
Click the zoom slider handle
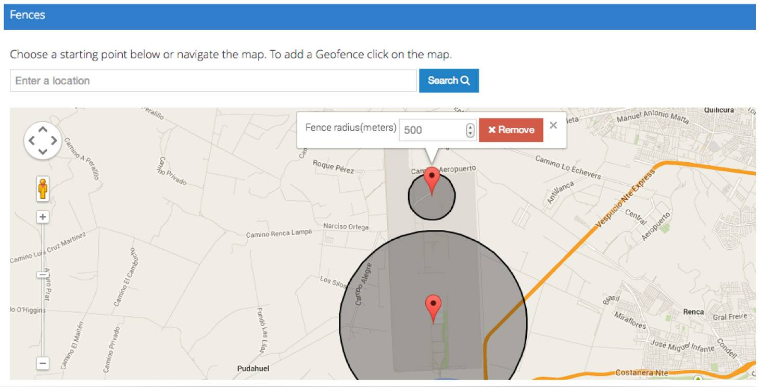pos(43,274)
